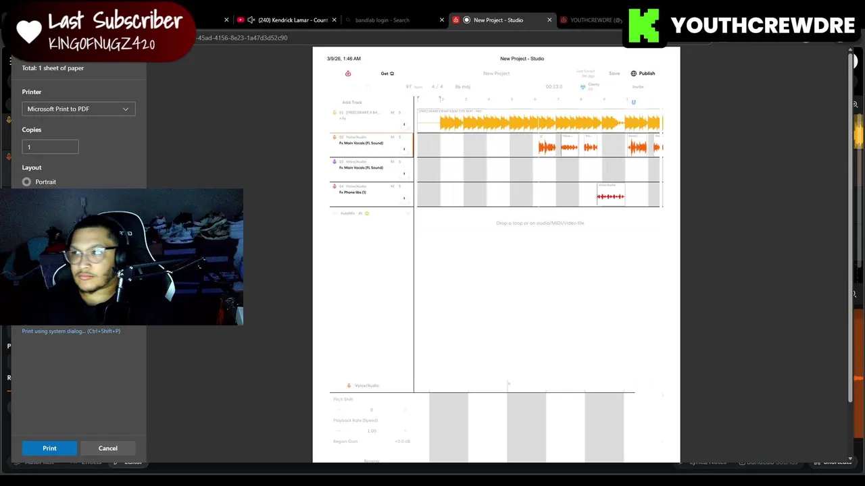Click the Clarity icon in the preview
Screen dimensions: 865x486
pos(583,87)
